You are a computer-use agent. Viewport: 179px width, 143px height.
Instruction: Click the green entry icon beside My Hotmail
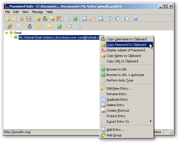[16, 37]
